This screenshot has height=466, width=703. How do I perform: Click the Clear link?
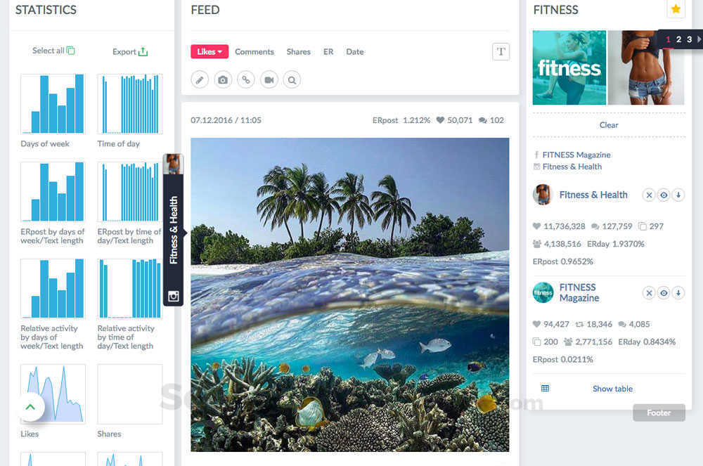[609, 125]
